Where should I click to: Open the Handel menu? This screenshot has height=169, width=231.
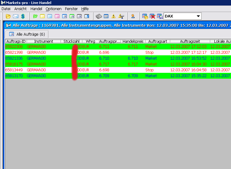(x=36, y=9)
